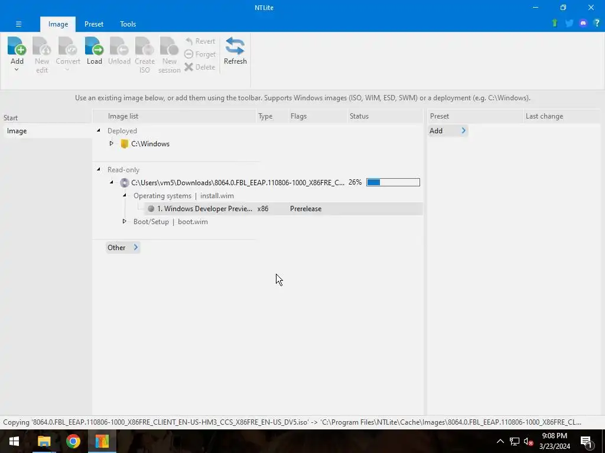Open the Twitter link icon
Viewport: 605px width, 453px height.
(x=569, y=23)
